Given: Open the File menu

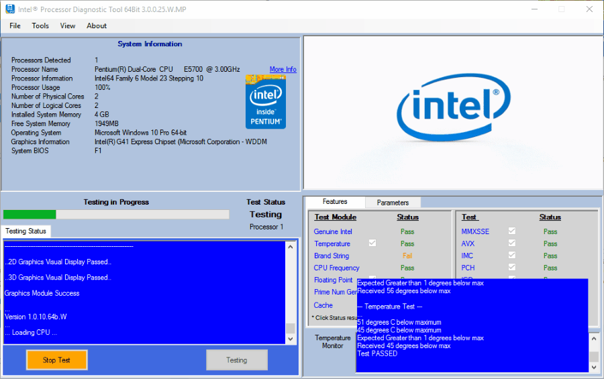Looking at the screenshot, I should tap(15, 25).
